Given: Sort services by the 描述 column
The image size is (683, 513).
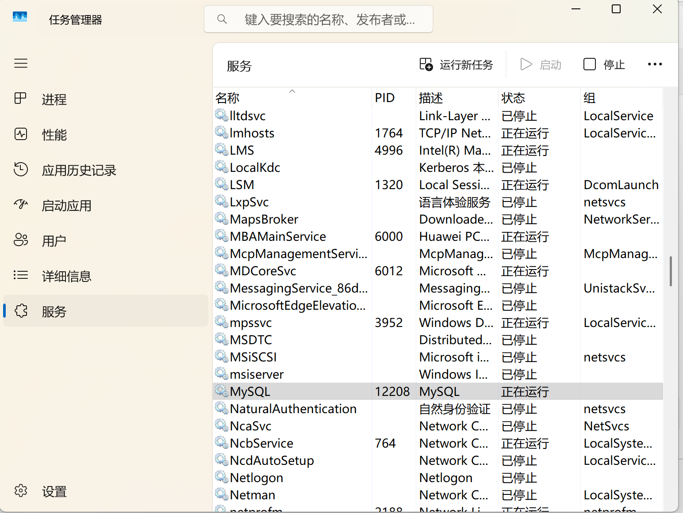Looking at the screenshot, I should click(457, 97).
